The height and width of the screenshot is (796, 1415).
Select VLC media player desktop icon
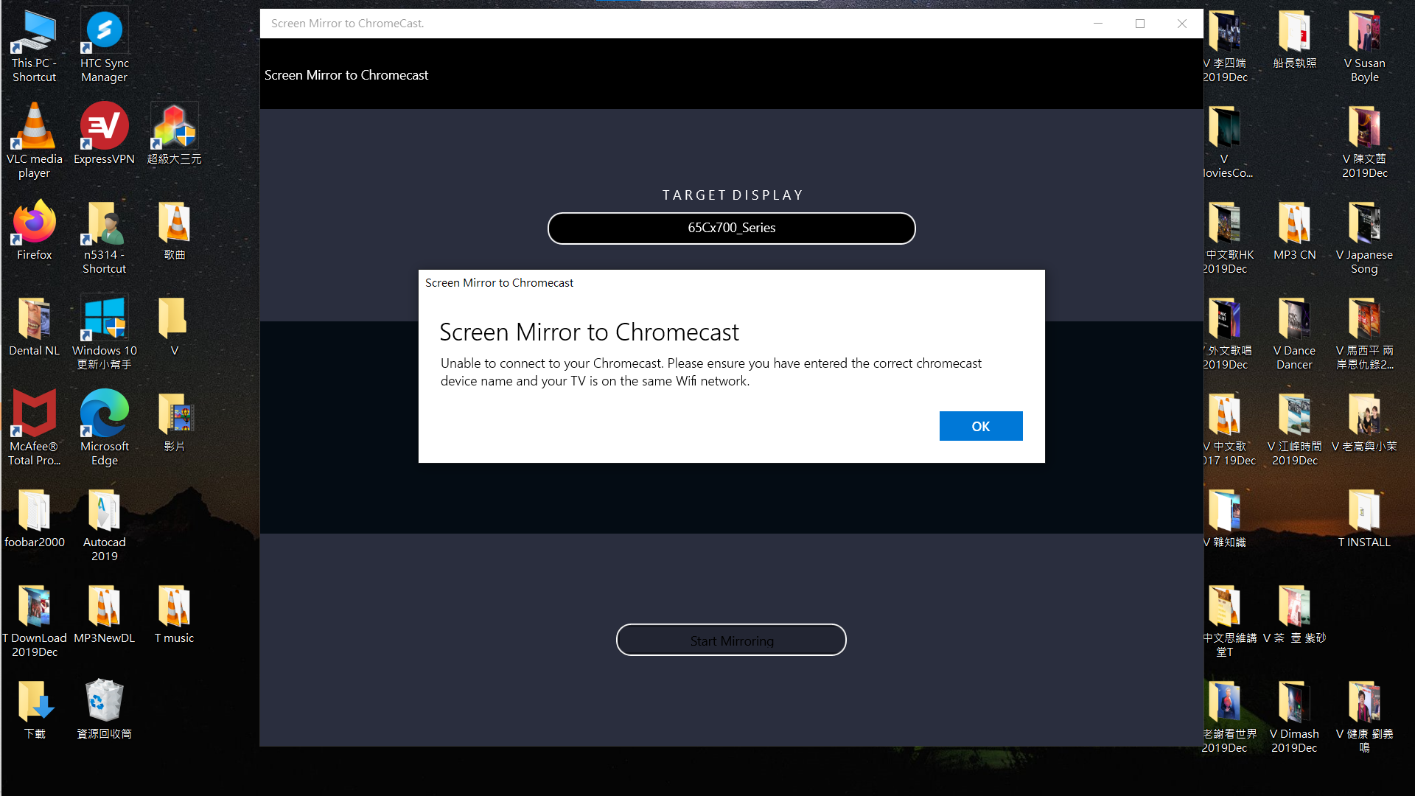(x=34, y=142)
